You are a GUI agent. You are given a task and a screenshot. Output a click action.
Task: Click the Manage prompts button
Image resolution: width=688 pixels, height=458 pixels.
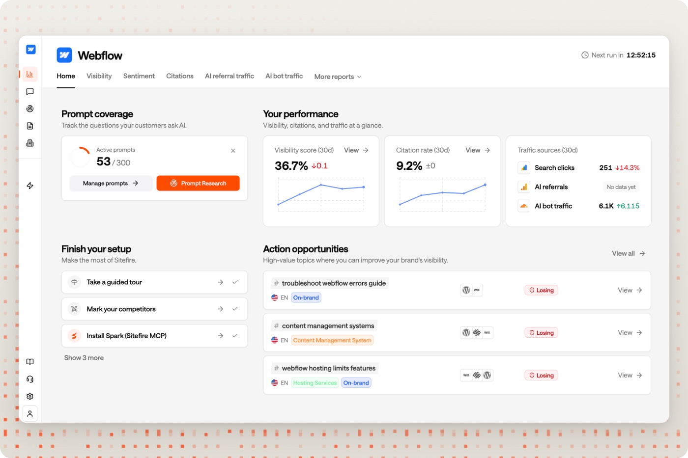coord(111,183)
